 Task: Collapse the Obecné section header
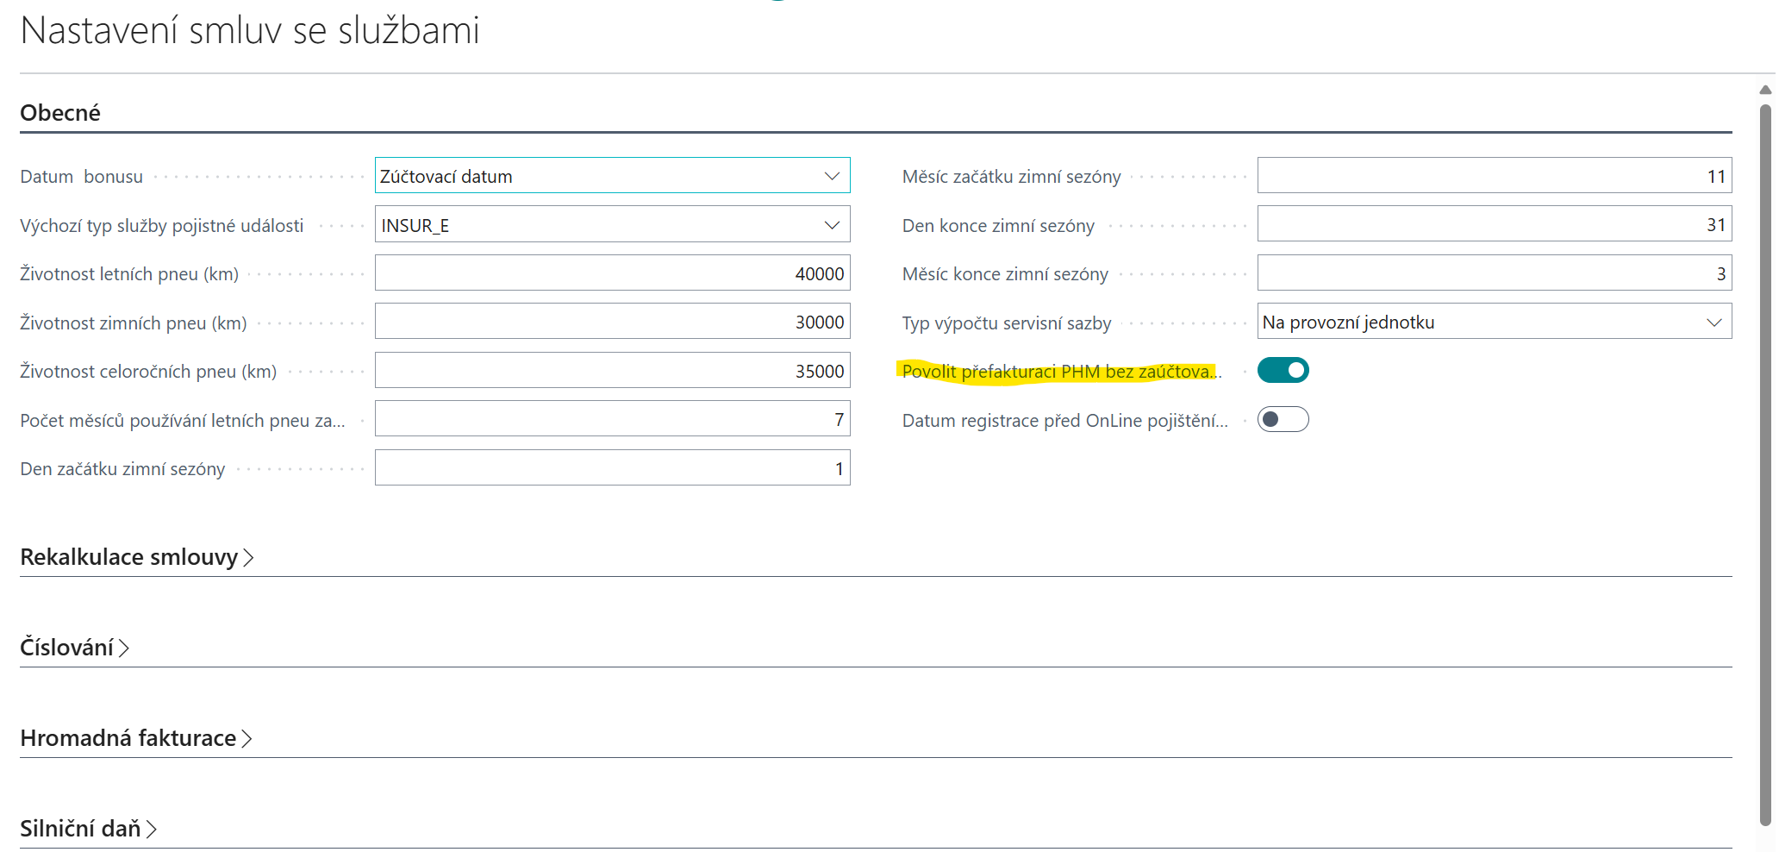pyautogui.click(x=60, y=113)
